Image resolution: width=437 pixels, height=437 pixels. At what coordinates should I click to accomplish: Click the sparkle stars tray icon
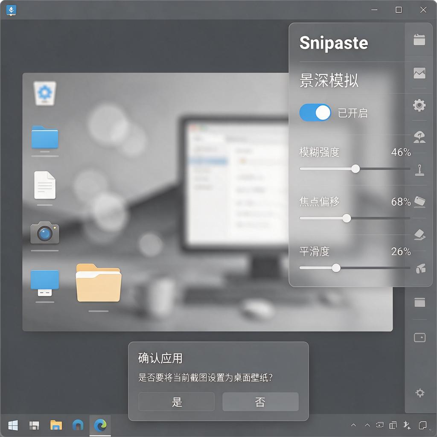click(407, 425)
